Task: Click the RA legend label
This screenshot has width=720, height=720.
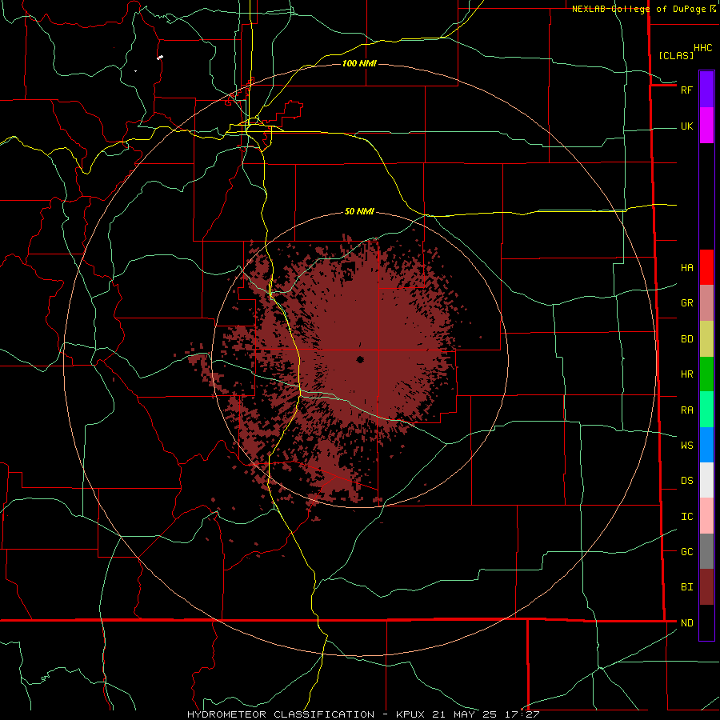Action: [686, 410]
